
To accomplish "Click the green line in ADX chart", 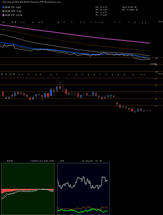I will pos(82,211).
